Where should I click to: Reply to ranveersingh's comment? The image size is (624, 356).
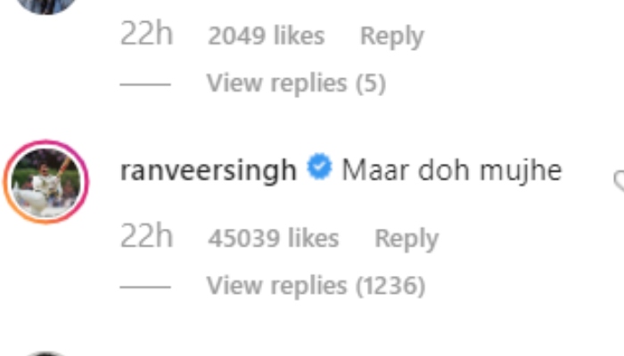(406, 239)
